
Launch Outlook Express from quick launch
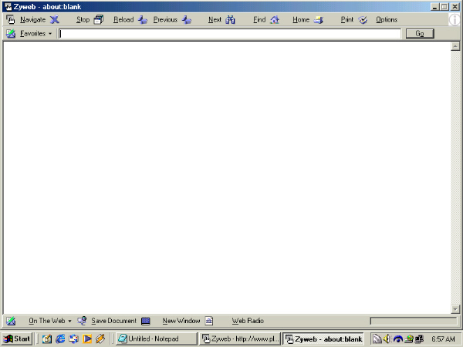[x=47, y=339]
